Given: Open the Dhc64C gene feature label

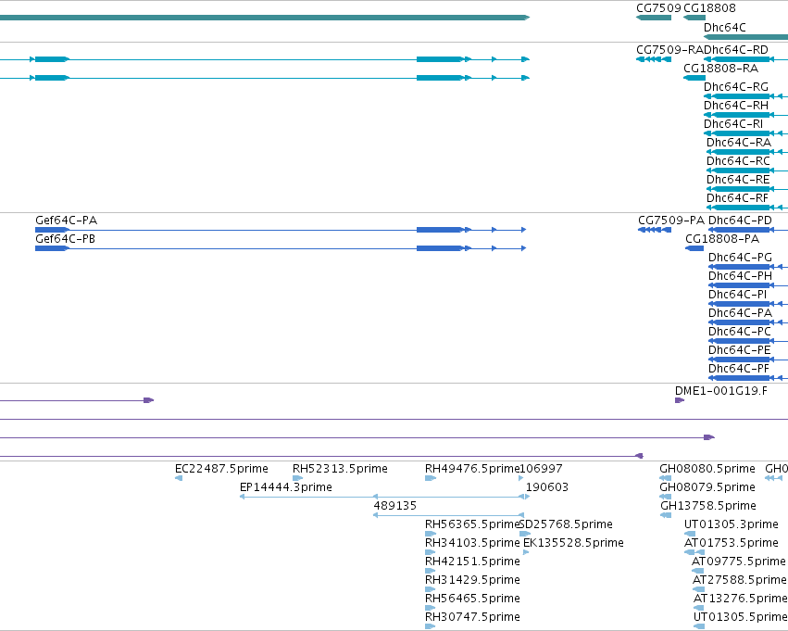Looking at the screenshot, I should 725,28.
